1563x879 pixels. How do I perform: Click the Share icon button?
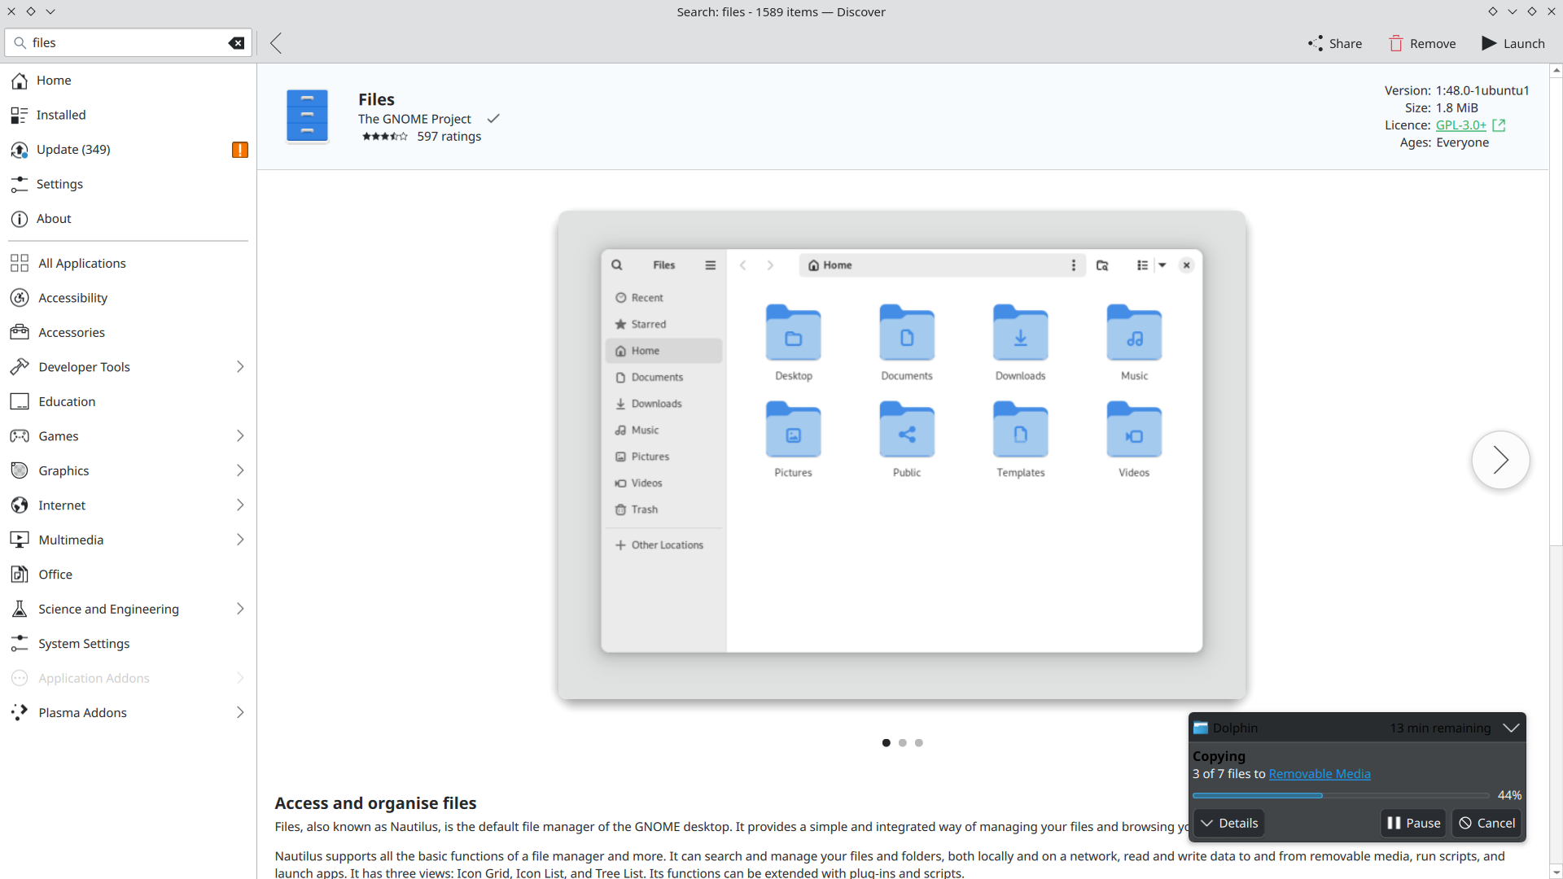tap(1334, 43)
